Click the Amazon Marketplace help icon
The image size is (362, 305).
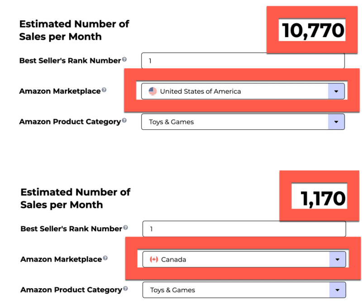[x=104, y=90]
